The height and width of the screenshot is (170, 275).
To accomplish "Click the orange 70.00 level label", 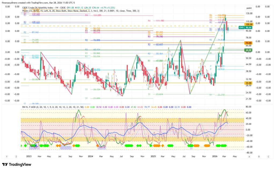I will pos(248,43).
